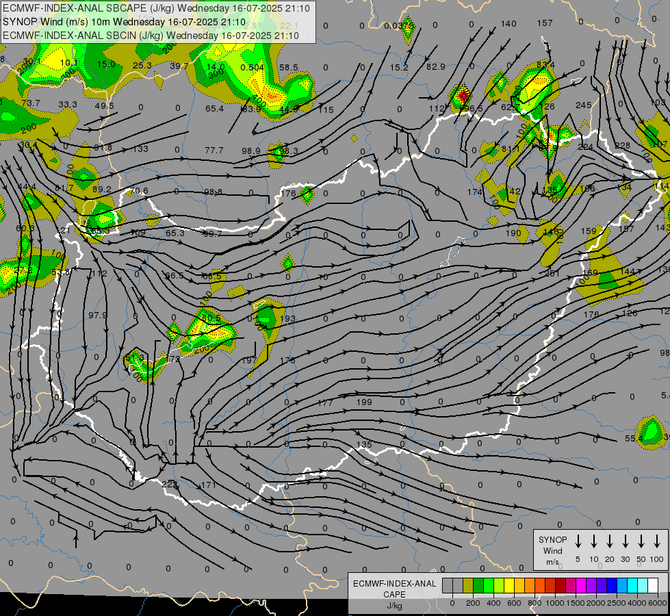Click the map value 190
This screenshot has height=616, width=670.
click(x=513, y=233)
